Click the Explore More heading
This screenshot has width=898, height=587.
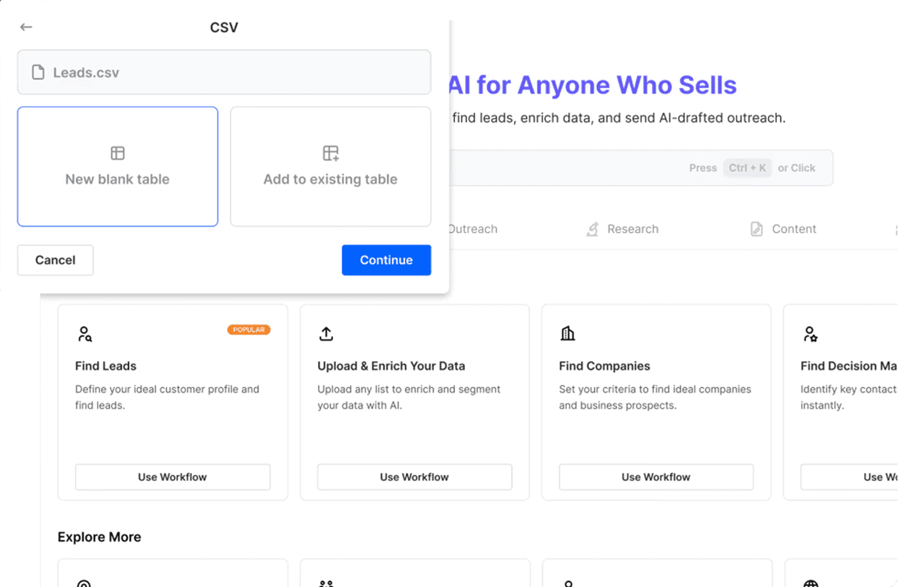(x=99, y=537)
